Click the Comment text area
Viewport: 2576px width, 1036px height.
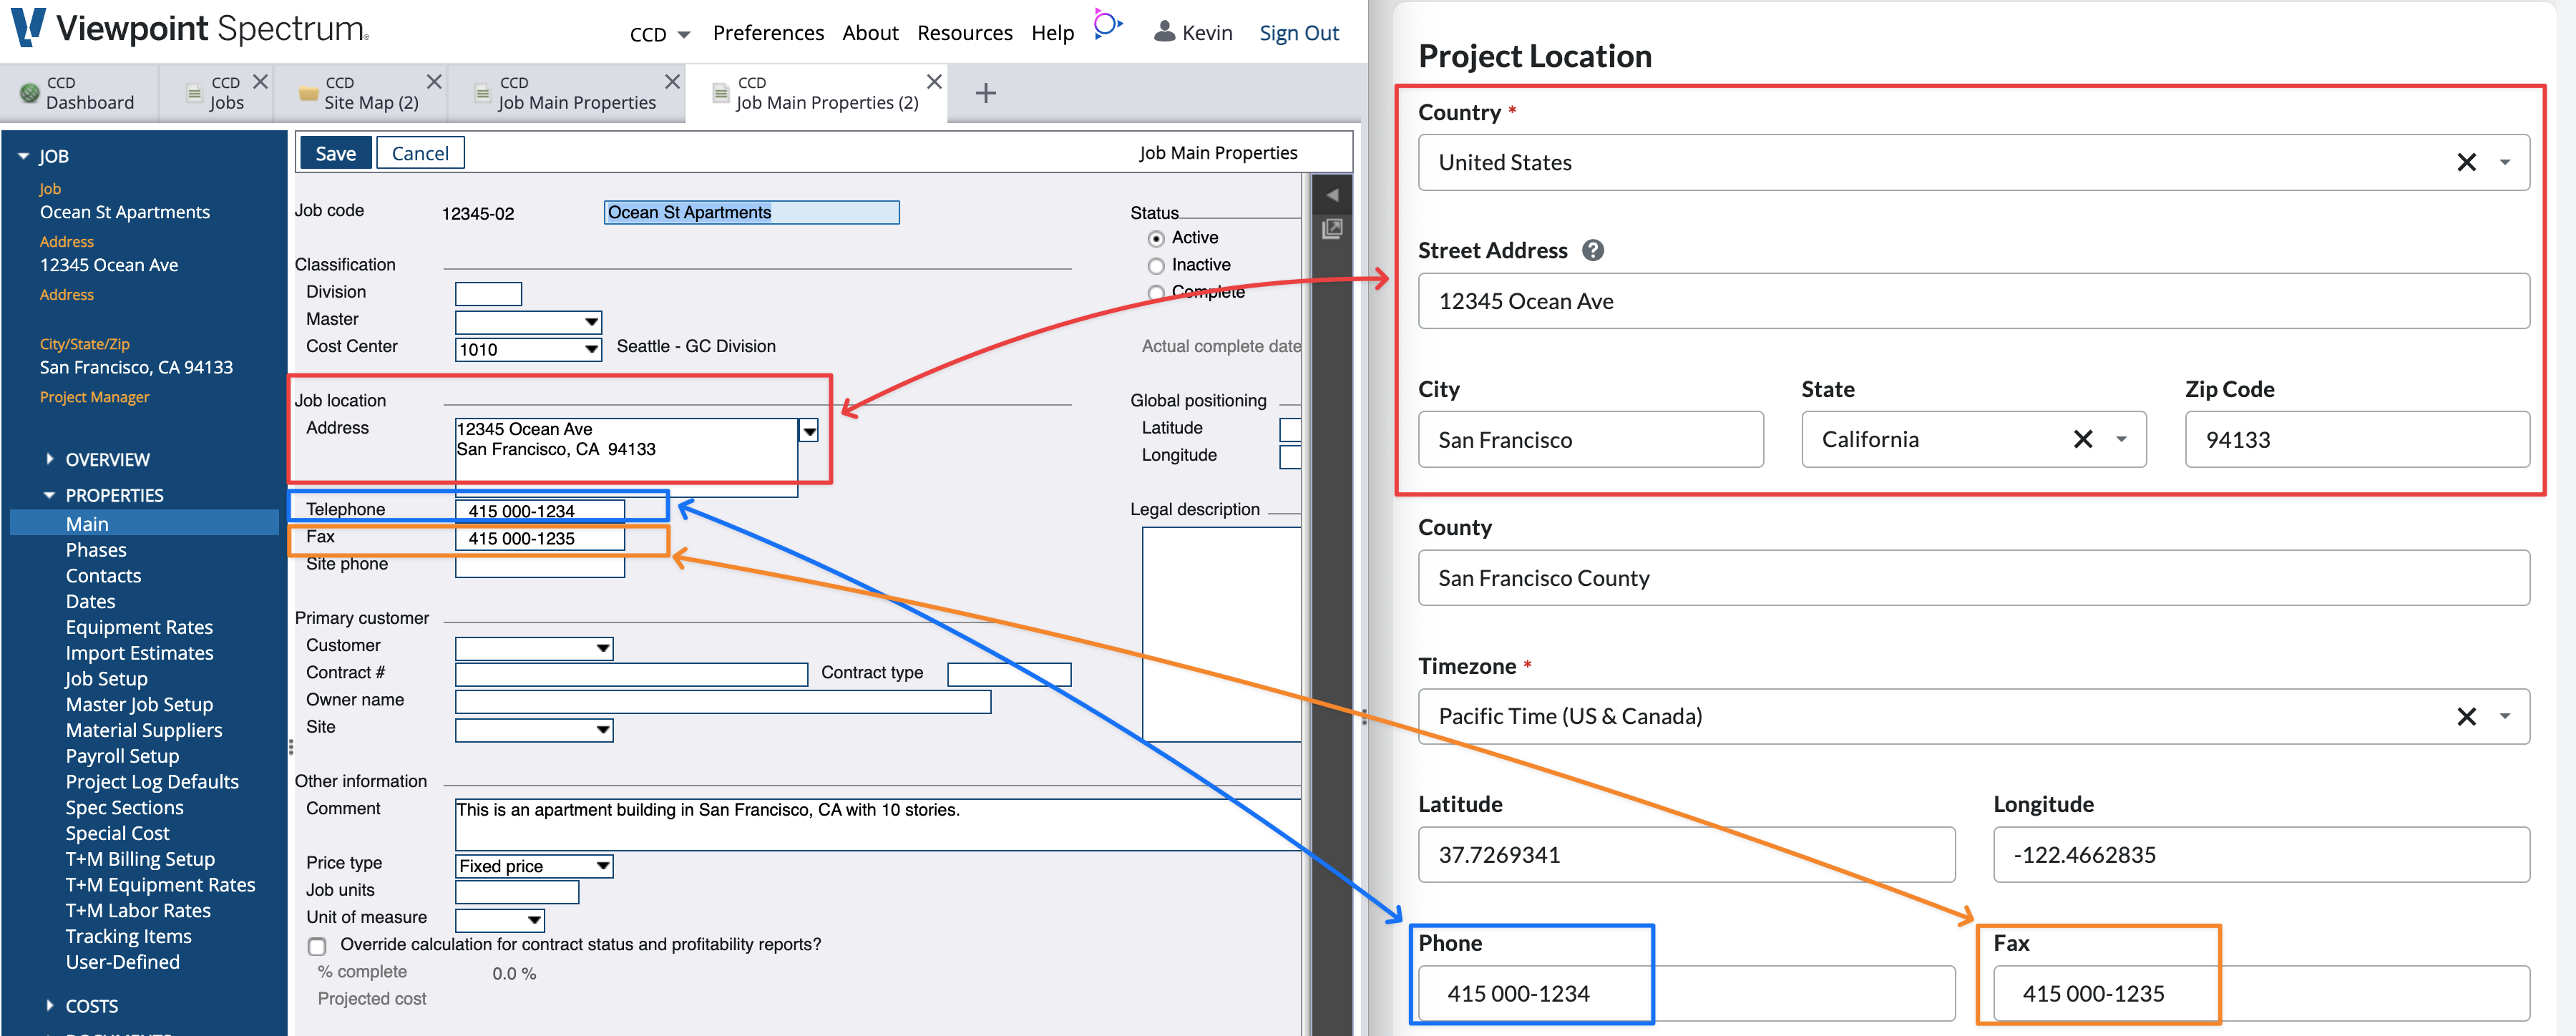(x=878, y=824)
